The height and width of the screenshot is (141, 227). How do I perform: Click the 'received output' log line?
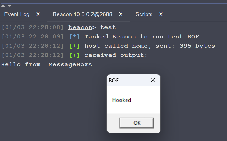116,55
